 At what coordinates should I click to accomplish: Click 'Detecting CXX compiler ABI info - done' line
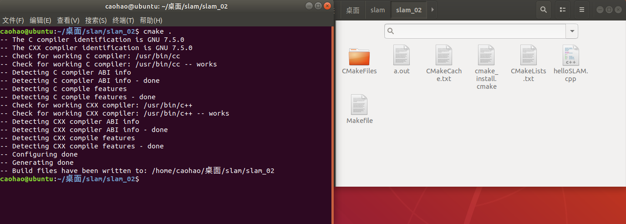(84, 130)
